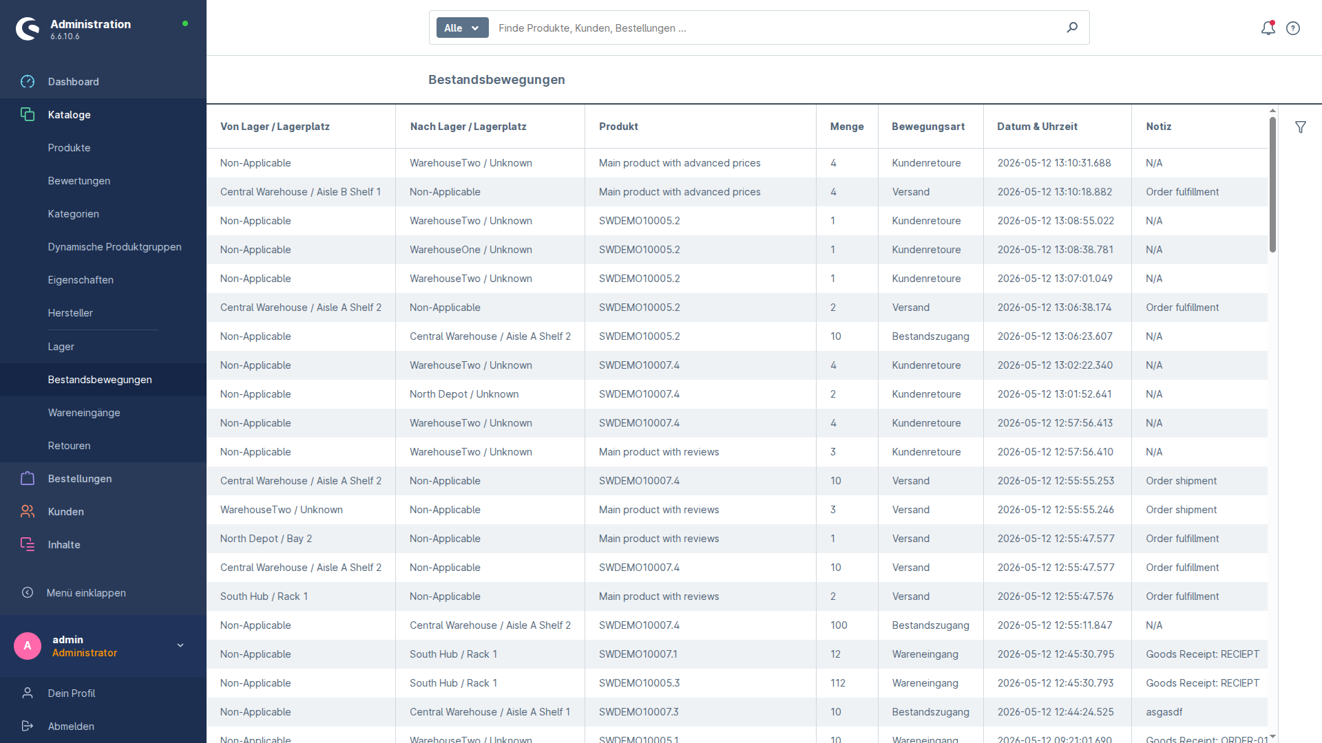This screenshot has width=1322, height=743.
Task: Click the table vertical scrollbar thumb
Action: (1272, 184)
